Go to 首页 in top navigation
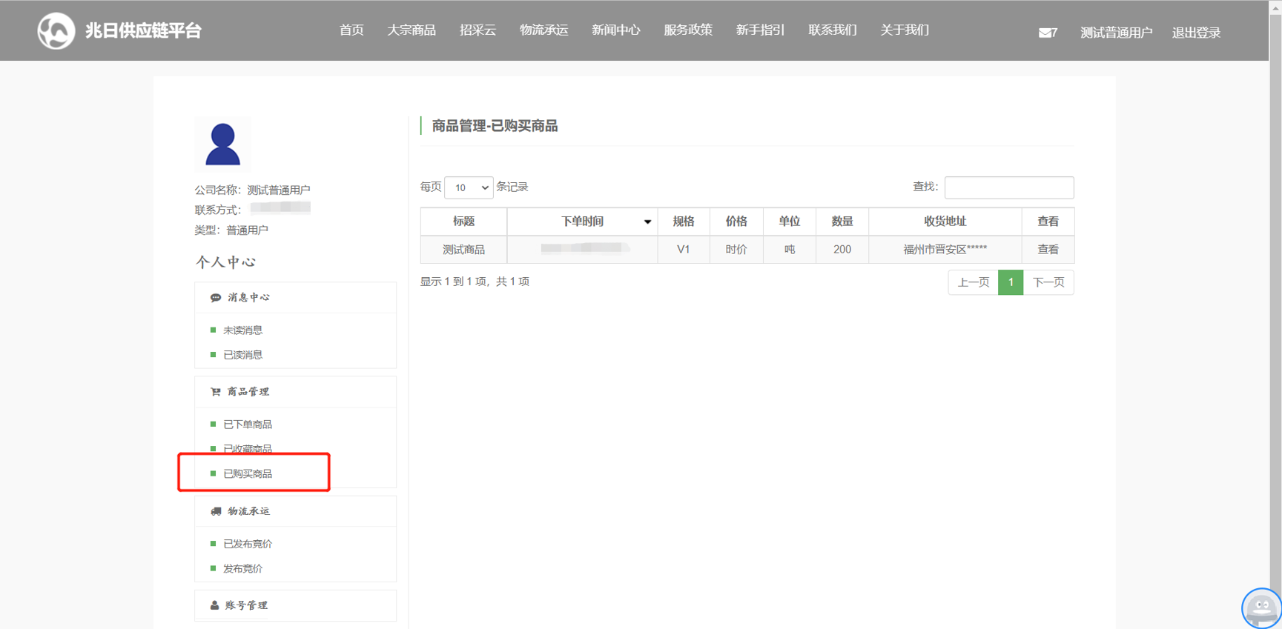The height and width of the screenshot is (629, 1282). (351, 30)
